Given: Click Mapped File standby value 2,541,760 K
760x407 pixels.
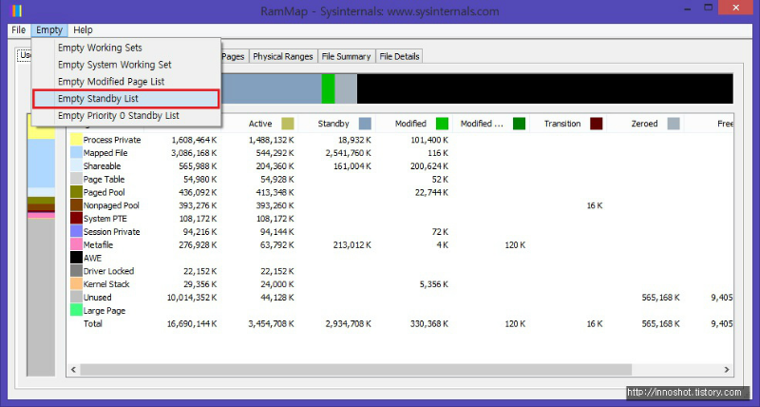Looking at the screenshot, I should coord(349,153).
